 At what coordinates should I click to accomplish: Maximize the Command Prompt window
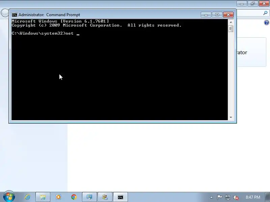click(217, 15)
